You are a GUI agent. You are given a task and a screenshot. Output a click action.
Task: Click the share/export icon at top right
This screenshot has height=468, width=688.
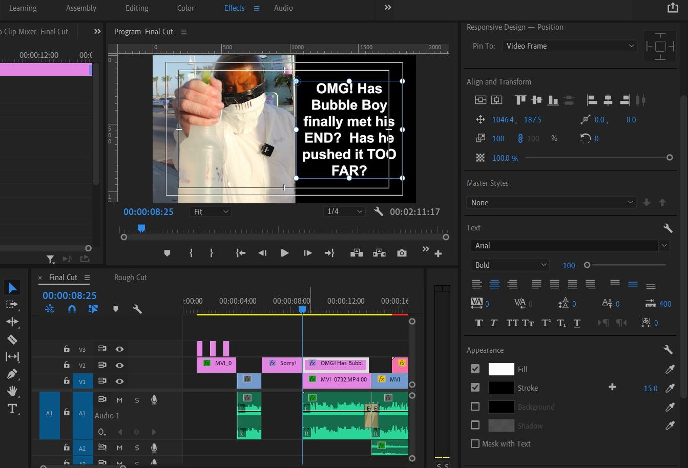tap(673, 8)
